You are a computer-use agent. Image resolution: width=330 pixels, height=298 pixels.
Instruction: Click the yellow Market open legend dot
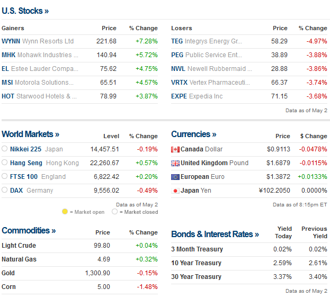point(65,212)
